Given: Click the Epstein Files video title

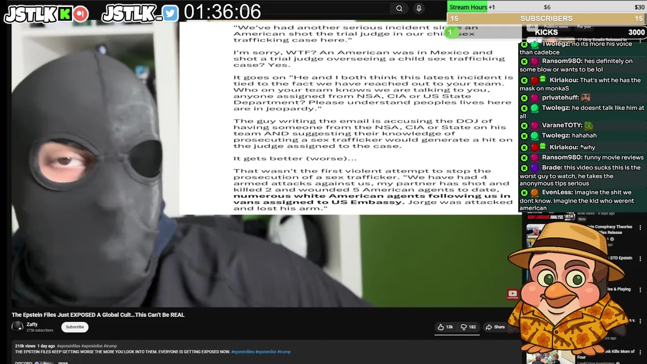Looking at the screenshot, I should (x=98, y=314).
